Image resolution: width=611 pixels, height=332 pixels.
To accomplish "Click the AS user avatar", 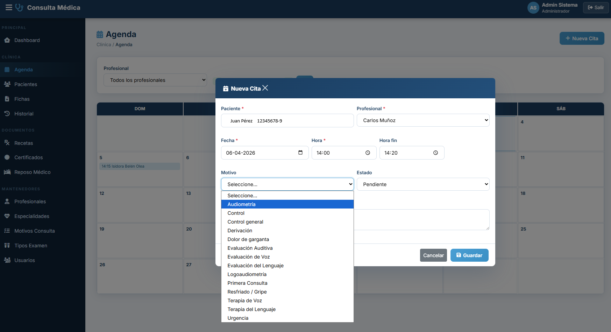I will pos(533,8).
